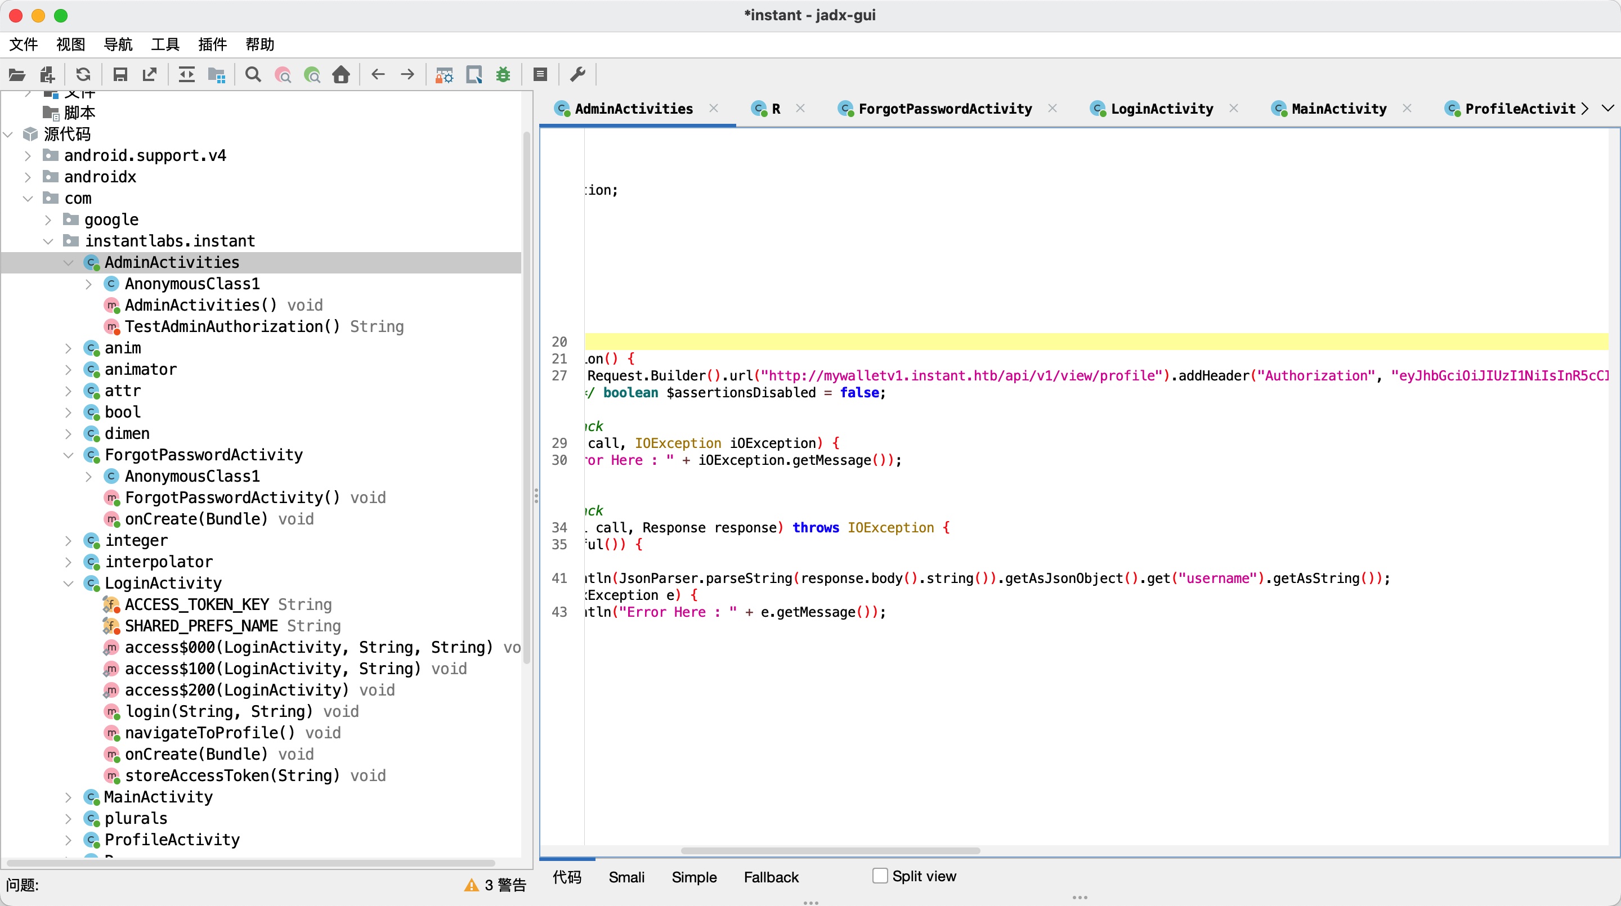This screenshot has height=906, width=1621.
Task: Select TestAdminAuthorization() method in tree
Action: (x=232, y=326)
